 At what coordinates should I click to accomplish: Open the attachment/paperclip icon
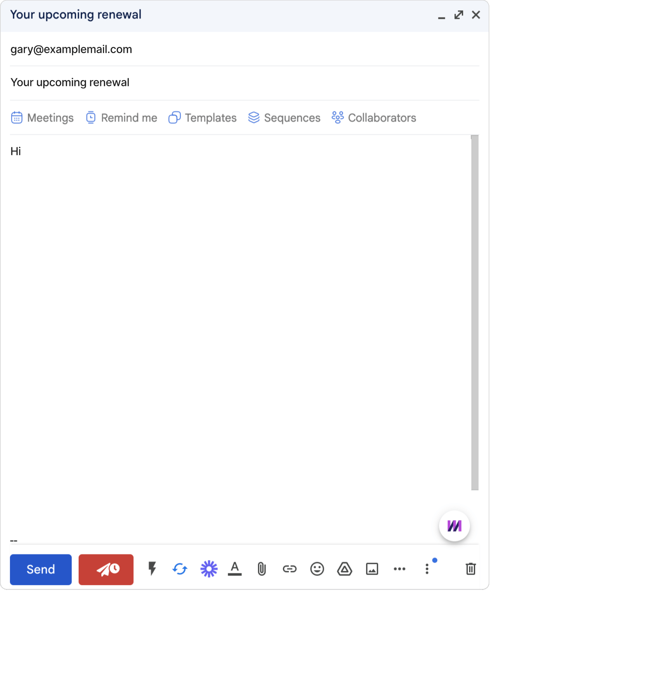(262, 569)
